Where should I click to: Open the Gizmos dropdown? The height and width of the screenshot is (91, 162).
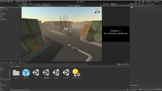[x=77, y=6]
